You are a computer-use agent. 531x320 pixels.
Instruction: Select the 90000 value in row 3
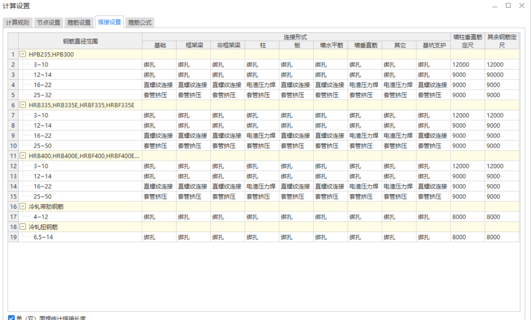502,75
